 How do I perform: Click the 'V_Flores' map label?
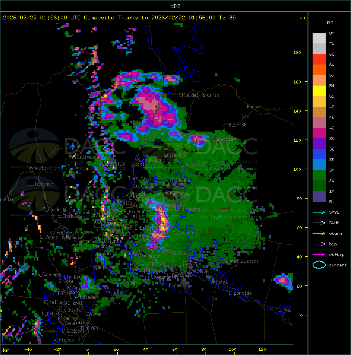[x=64, y=340]
